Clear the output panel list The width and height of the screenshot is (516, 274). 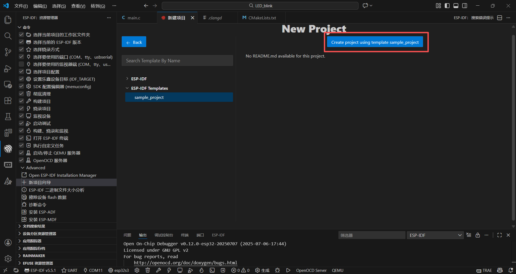pos(469,235)
